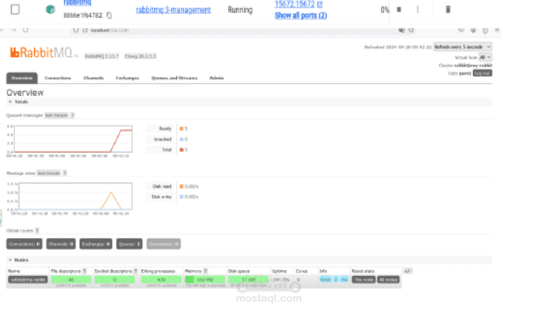
Task: Click the RabbitMQ 3.13.7 version label
Action: (101, 56)
